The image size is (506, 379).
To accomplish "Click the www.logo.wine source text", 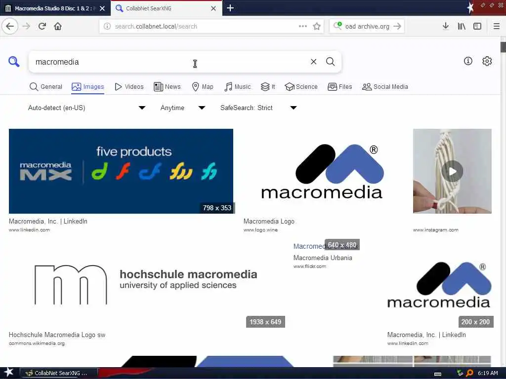I will [x=261, y=230].
